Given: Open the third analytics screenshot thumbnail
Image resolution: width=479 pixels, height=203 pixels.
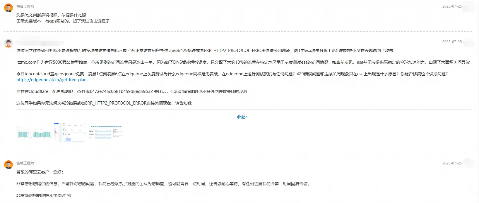Looking at the screenshot, I should coord(107,132).
